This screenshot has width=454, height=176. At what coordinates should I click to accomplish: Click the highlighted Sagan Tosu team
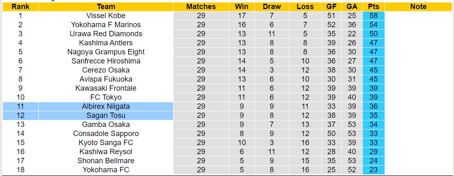click(x=106, y=115)
